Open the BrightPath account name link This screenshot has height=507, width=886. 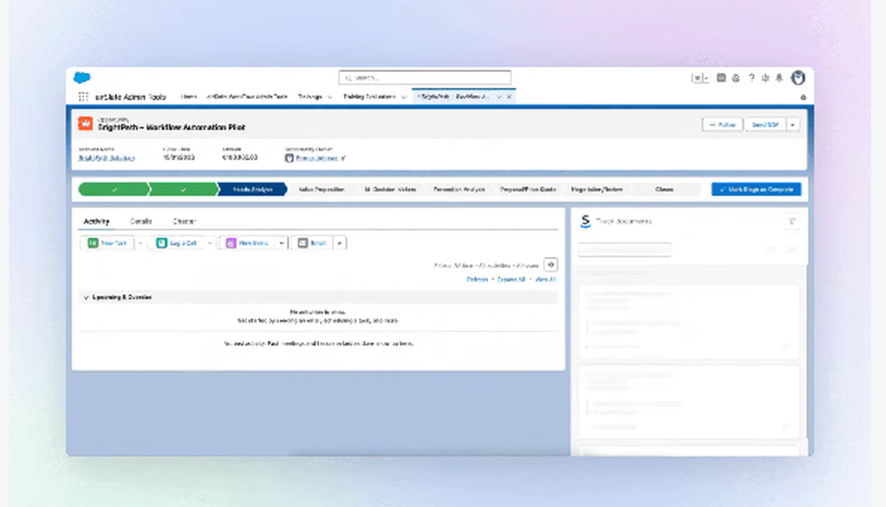(x=106, y=159)
